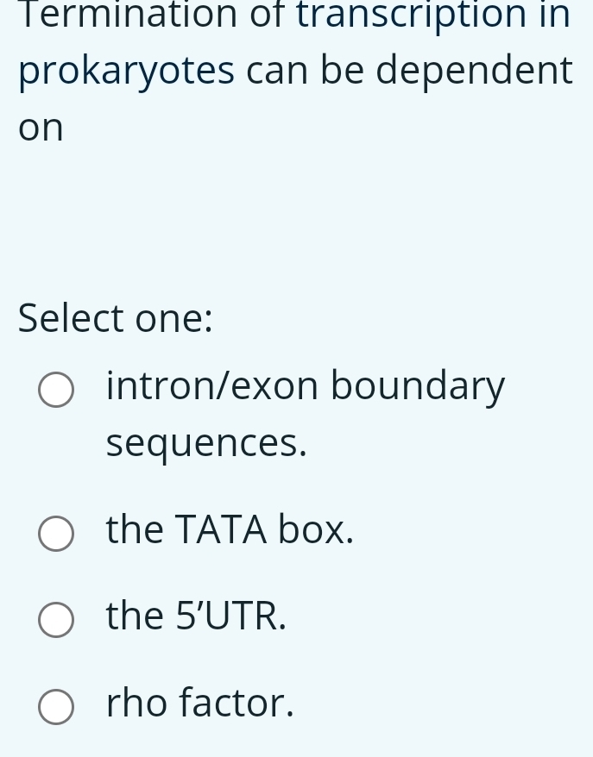The image size is (593, 757).
Task: Select the intron/exon boundary sequences radio button
Action: tap(55, 390)
